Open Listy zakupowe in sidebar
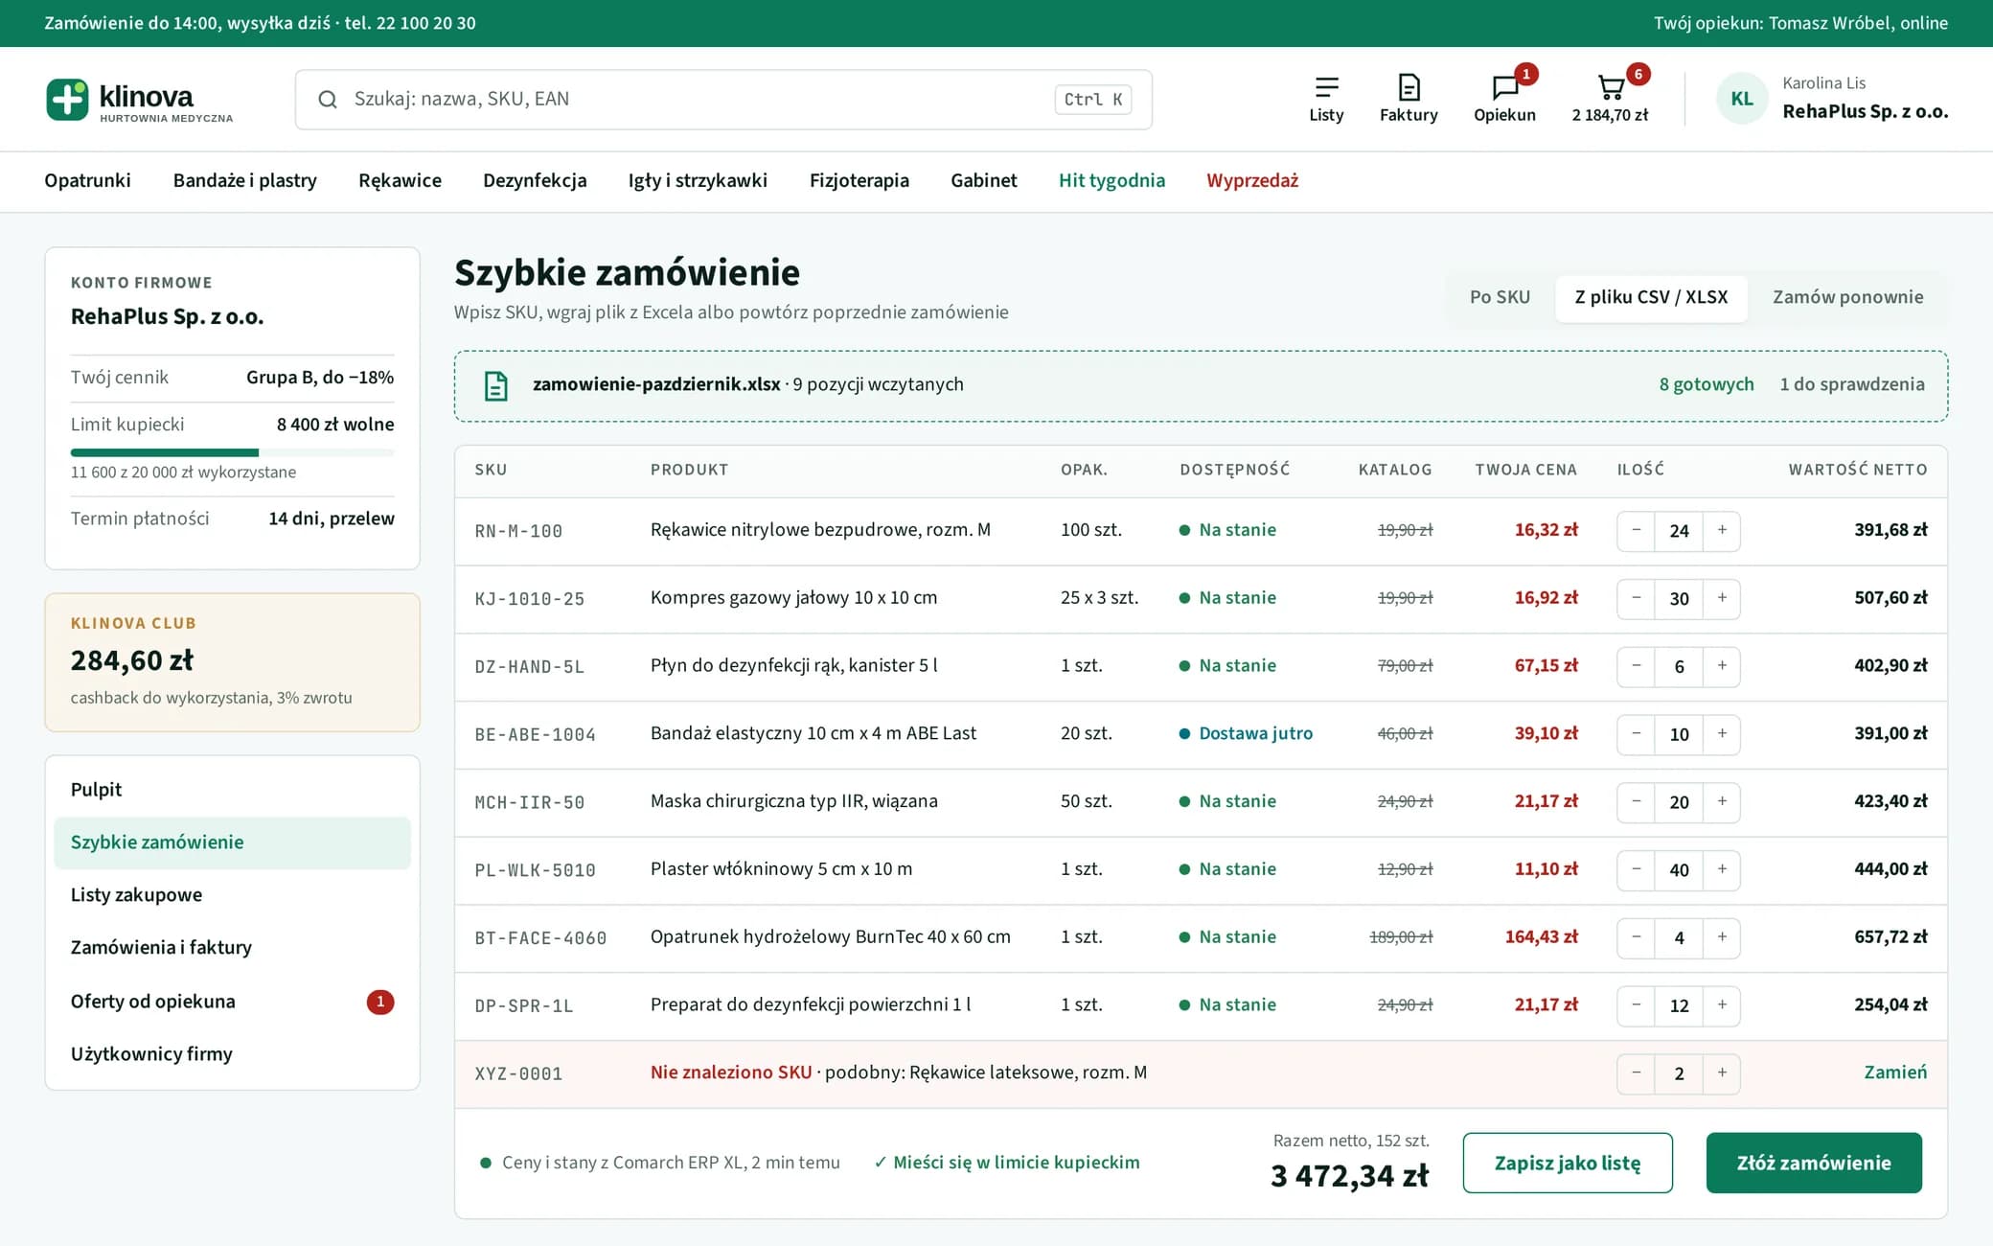This screenshot has height=1246, width=1993. (x=232, y=896)
